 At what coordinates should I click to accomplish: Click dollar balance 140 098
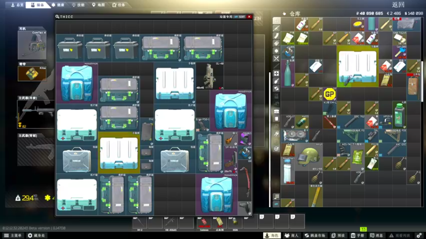tap(414, 13)
